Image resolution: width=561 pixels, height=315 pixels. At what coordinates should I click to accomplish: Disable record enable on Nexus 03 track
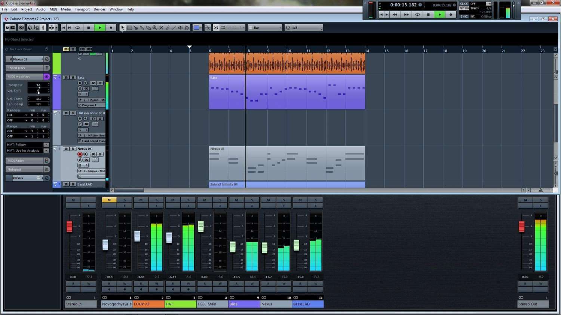80,154
